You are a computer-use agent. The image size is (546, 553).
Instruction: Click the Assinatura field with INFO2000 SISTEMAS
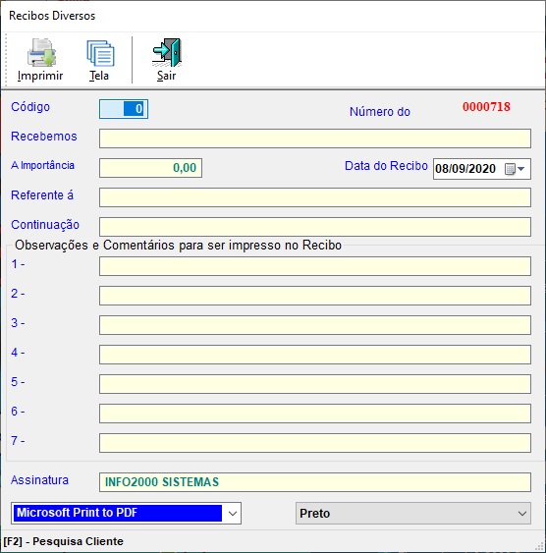315,482
